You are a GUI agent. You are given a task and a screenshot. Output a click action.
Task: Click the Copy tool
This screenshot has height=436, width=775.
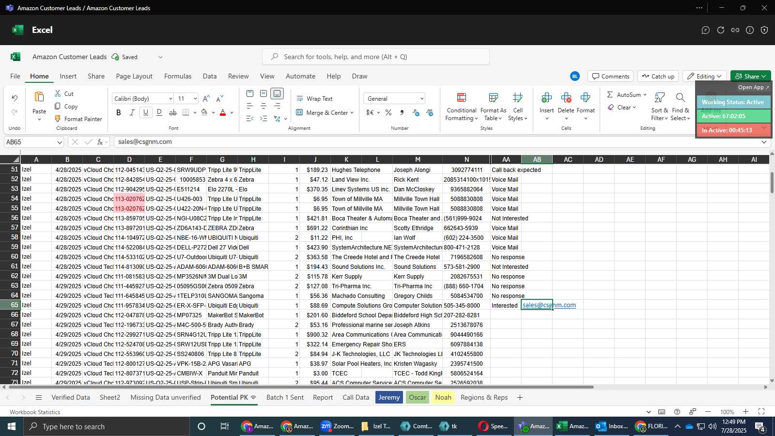point(66,106)
